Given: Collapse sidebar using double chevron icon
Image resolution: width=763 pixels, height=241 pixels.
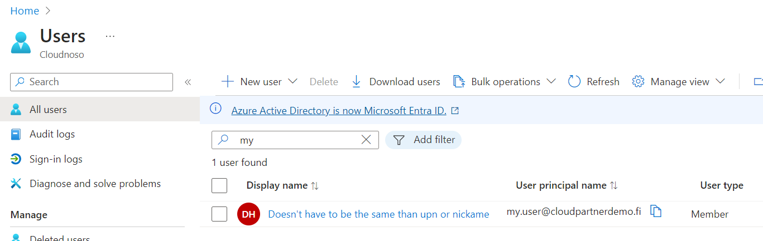Looking at the screenshot, I should [x=188, y=82].
